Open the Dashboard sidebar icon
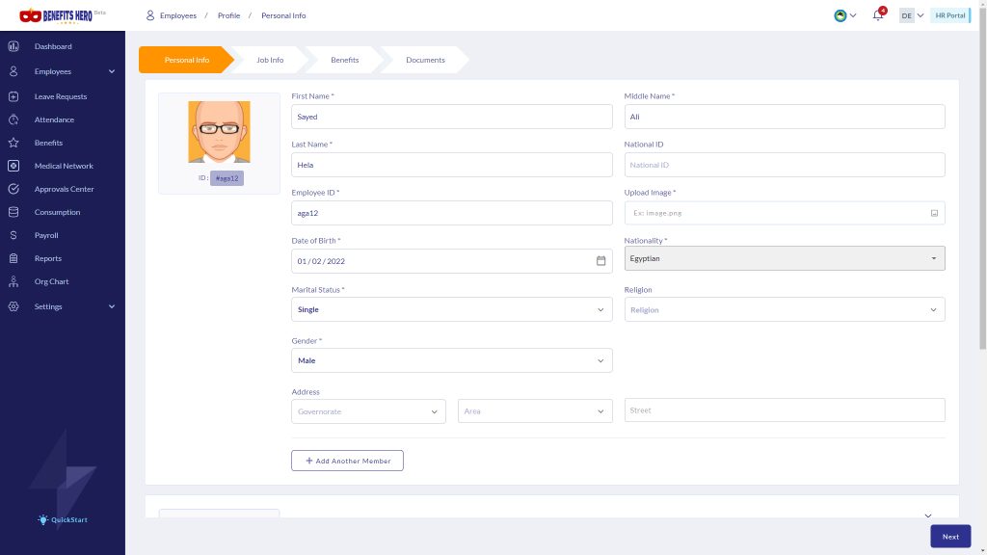This screenshot has width=987, height=555. tap(13, 46)
